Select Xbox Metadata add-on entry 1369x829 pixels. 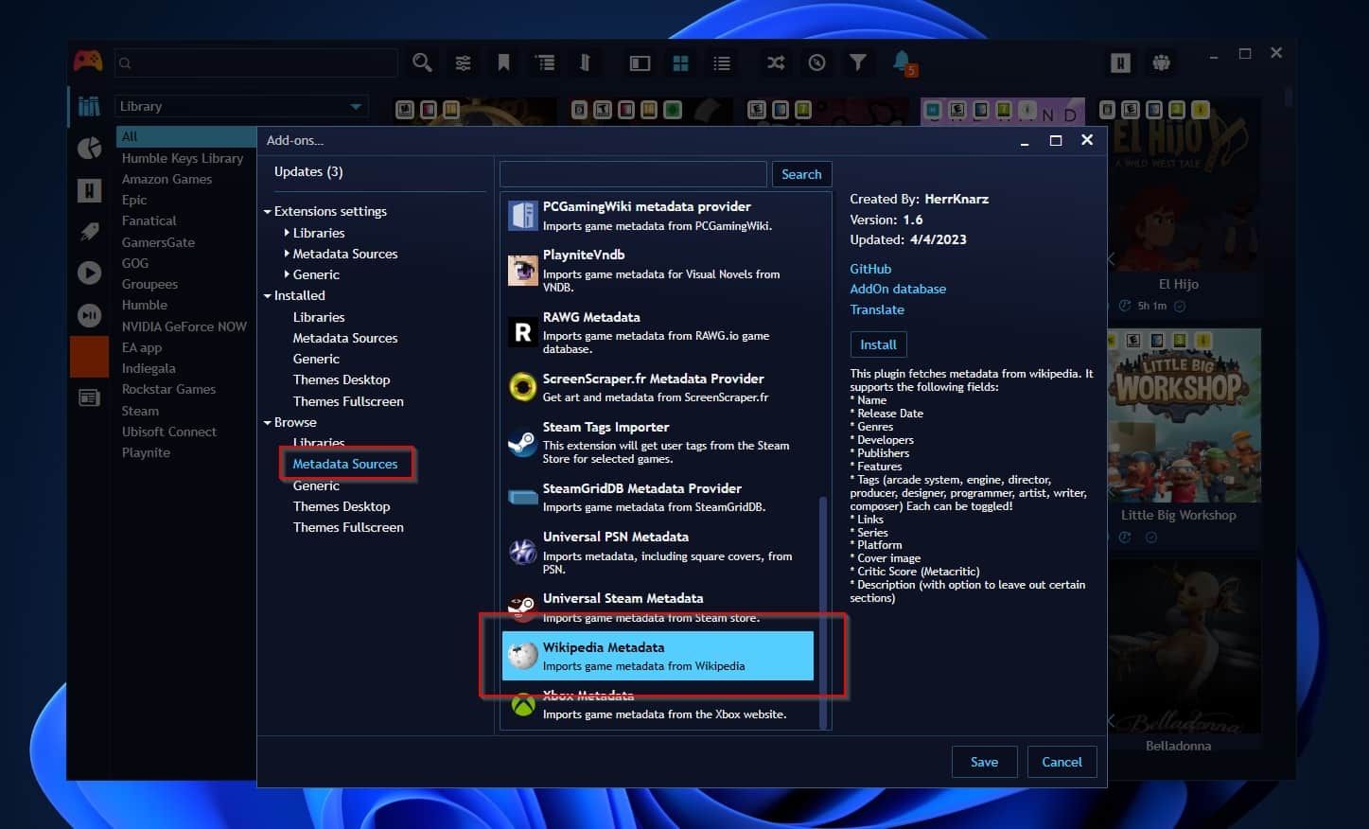click(658, 704)
